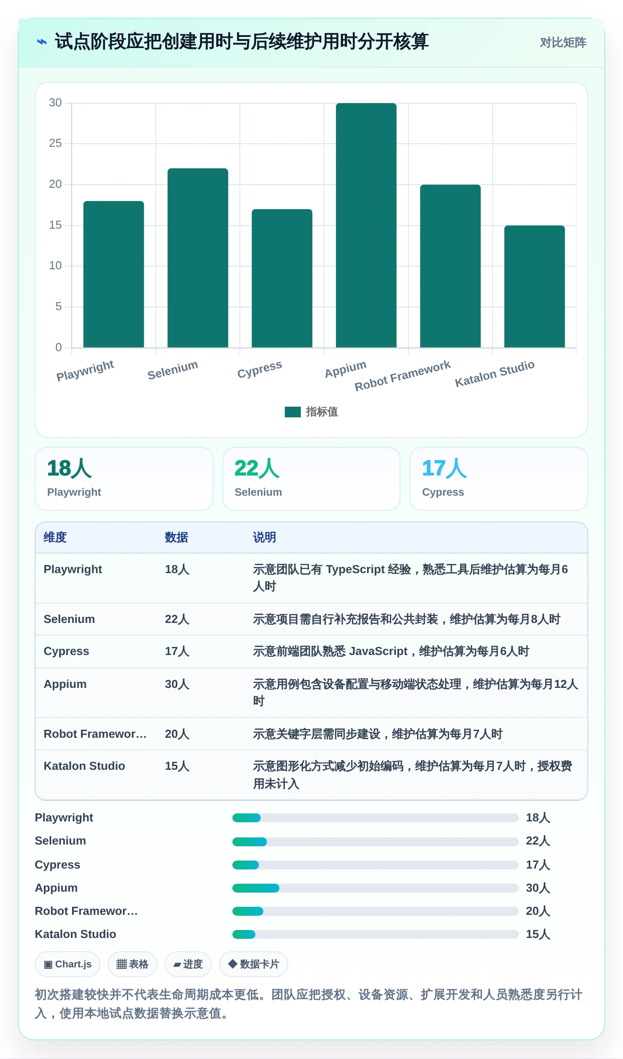Click the Cypress progress bar
Image resolution: width=623 pixels, height=1059 pixels.
click(x=376, y=865)
